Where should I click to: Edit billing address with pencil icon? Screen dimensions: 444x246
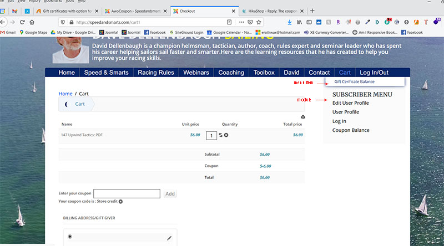169,238
